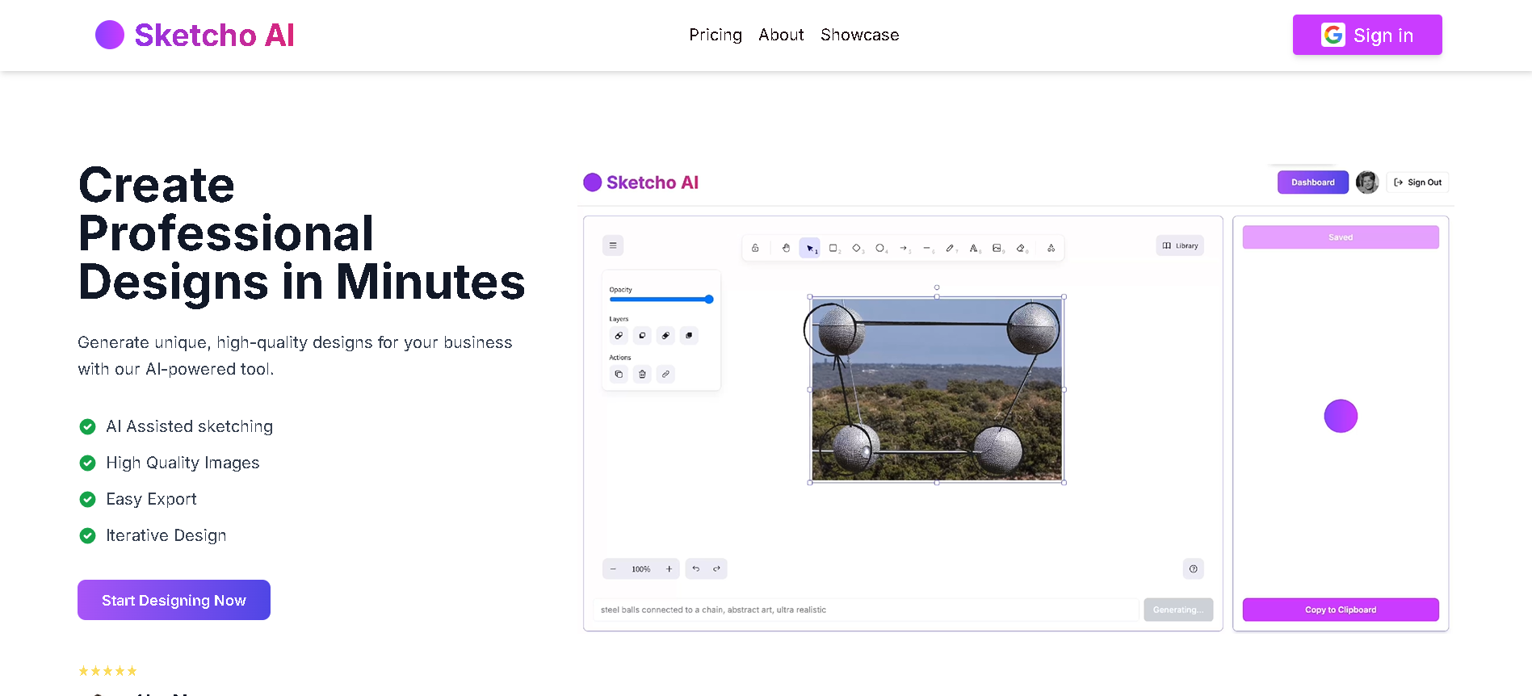Image resolution: width=1532 pixels, height=696 pixels.
Task: Open the Library panel button
Action: pyautogui.click(x=1180, y=245)
